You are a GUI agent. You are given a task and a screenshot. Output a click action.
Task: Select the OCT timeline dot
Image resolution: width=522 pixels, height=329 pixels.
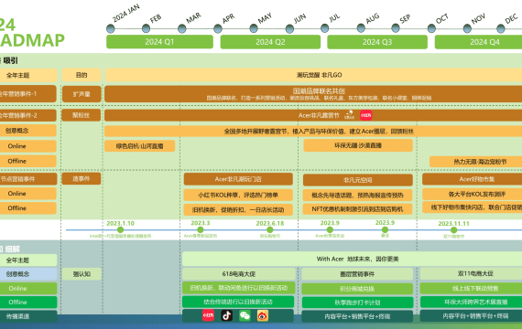coord(431,28)
